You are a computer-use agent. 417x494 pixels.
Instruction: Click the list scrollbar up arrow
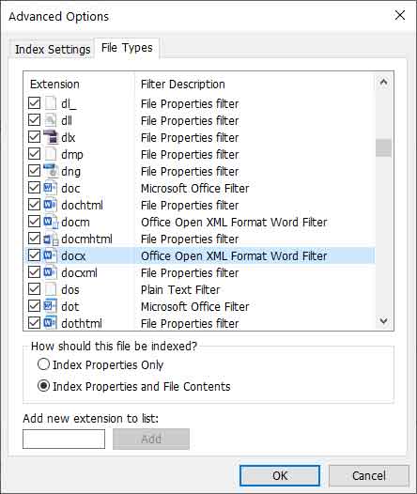tap(383, 83)
